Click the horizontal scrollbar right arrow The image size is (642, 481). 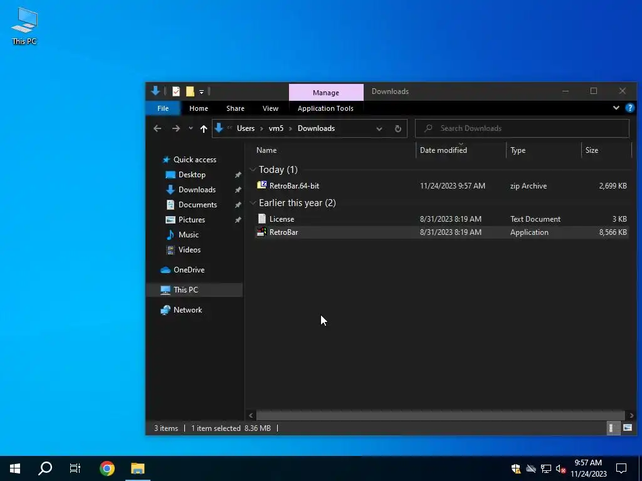tap(631, 416)
